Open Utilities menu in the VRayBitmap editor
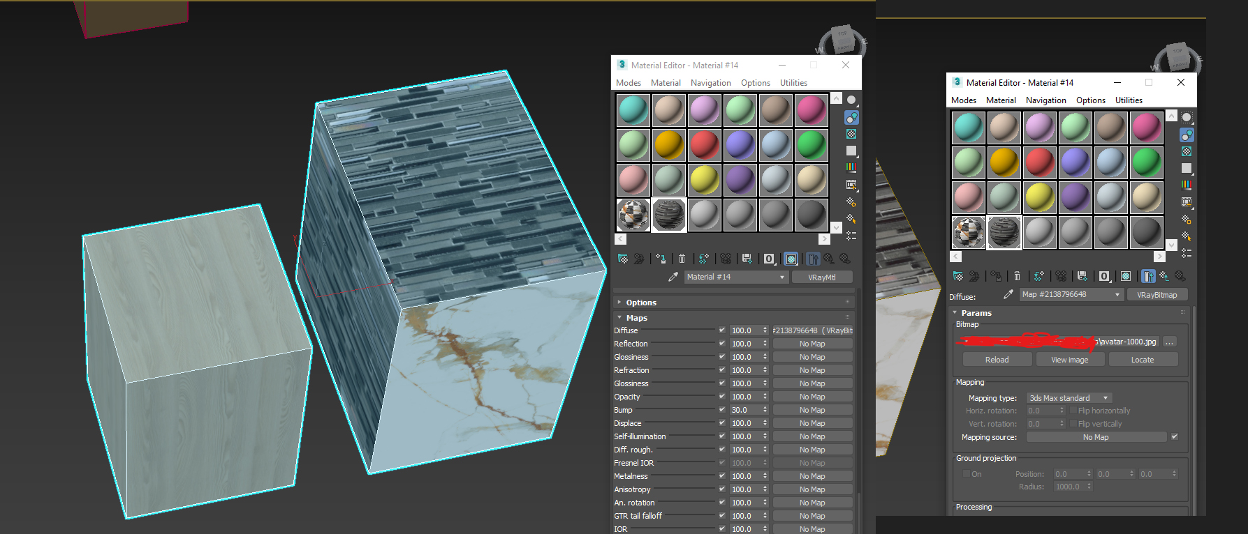Viewport: 1248px width, 534px height. [x=1128, y=100]
